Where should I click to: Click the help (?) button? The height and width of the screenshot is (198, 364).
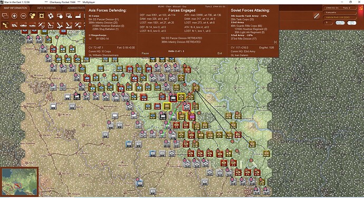point(351,23)
